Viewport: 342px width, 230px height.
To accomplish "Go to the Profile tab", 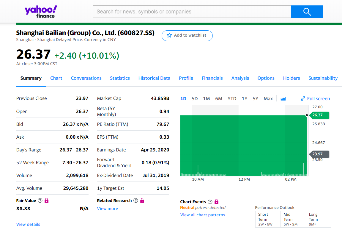I will pyautogui.click(x=186, y=78).
